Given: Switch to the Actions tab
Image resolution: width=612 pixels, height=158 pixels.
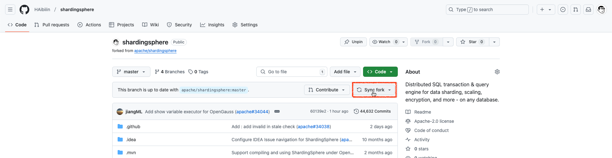Looking at the screenshot, I should [x=89, y=25].
